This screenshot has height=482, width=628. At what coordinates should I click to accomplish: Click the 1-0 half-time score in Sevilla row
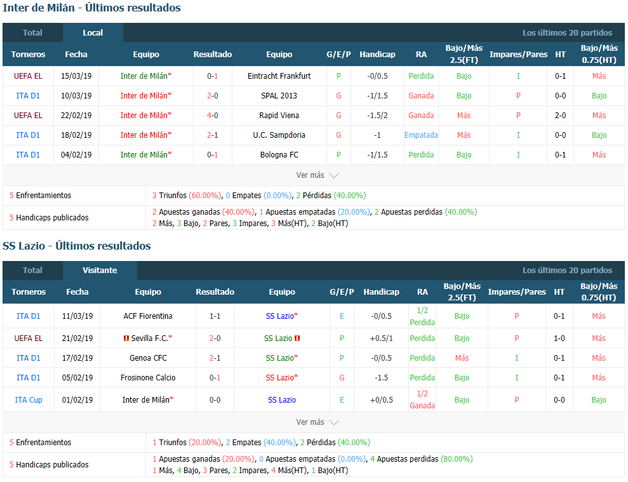pos(559,338)
